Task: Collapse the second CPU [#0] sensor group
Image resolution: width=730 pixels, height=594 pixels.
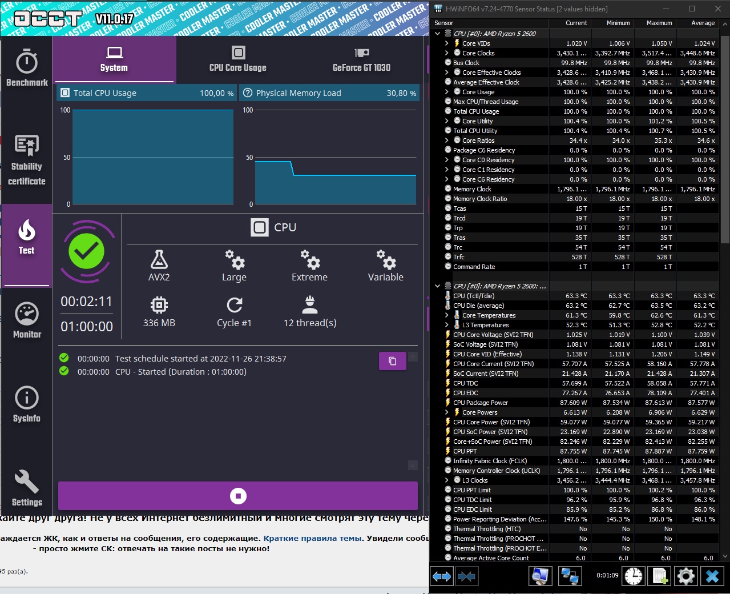Action: (438, 286)
